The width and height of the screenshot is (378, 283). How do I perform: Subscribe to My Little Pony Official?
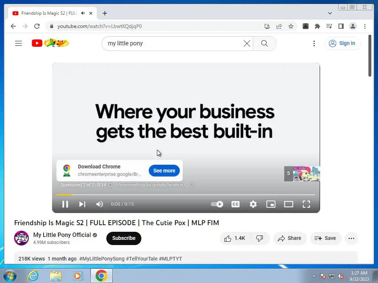[124, 238]
